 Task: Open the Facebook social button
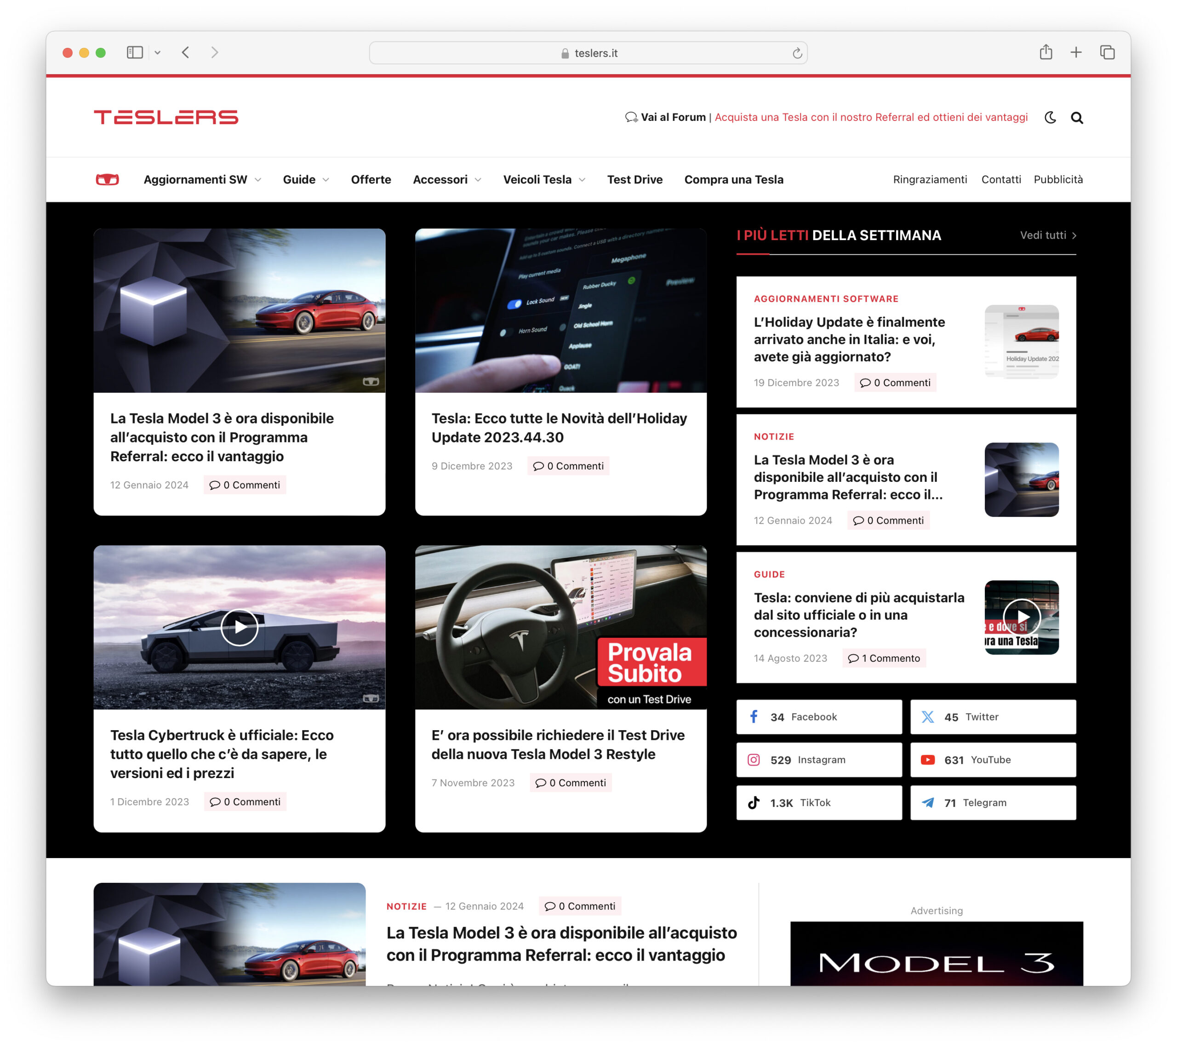click(819, 717)
